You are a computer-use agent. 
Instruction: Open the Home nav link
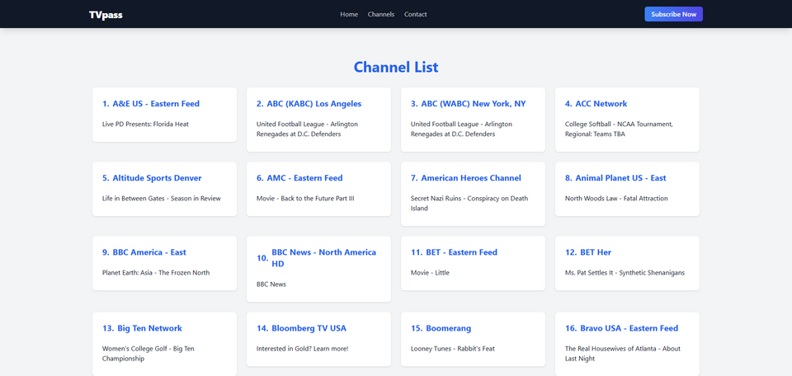tap(349, 14)
